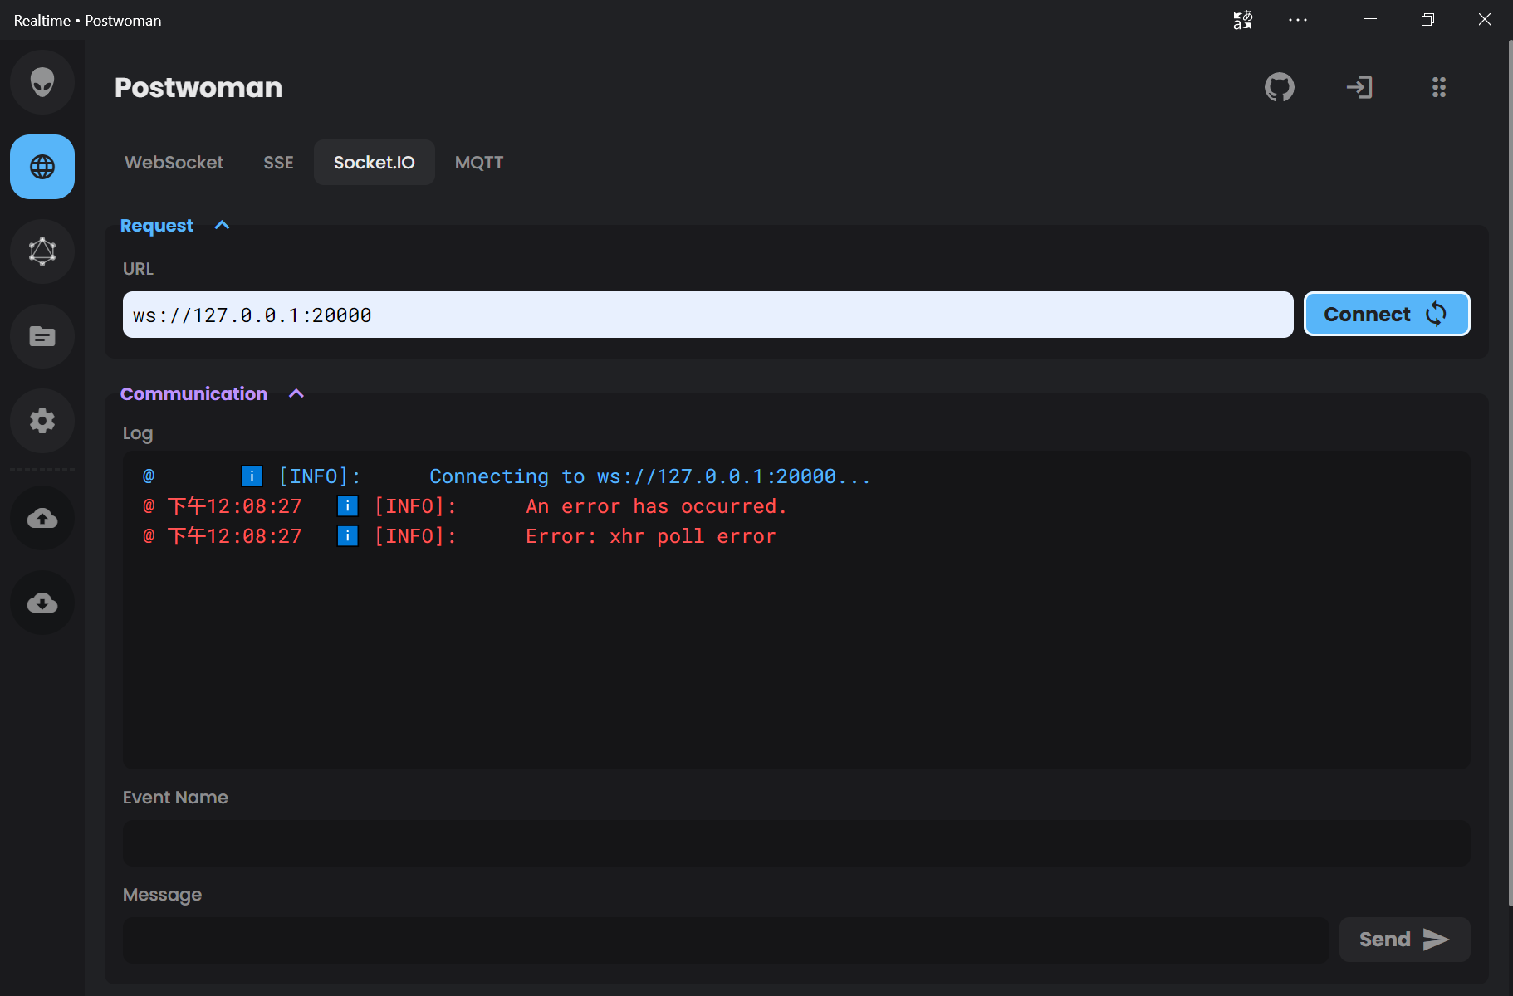Restore down the Postwoman window
The width and height of the screenshot is (1513, 996).
1427,20
